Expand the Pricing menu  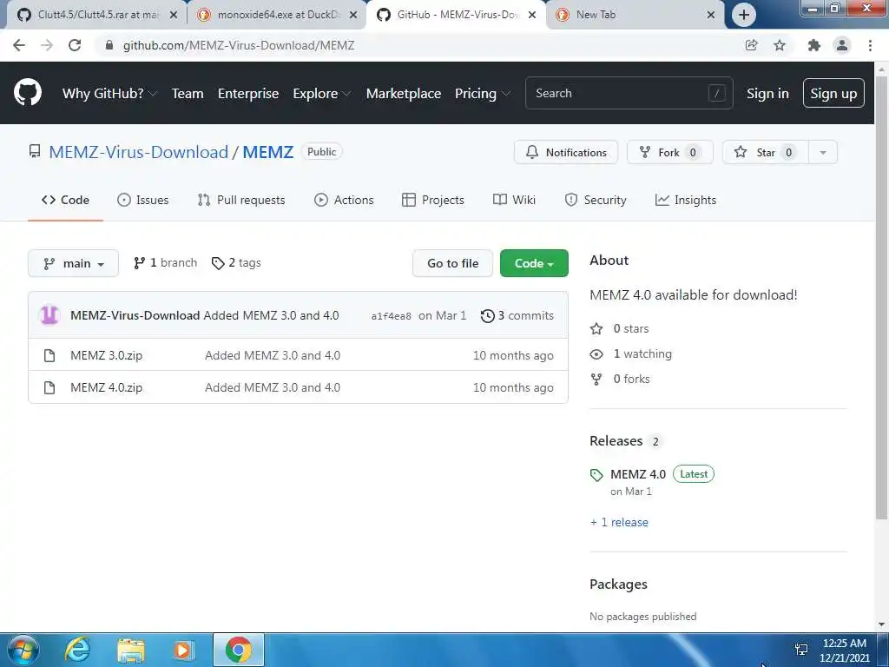(482, 93)
